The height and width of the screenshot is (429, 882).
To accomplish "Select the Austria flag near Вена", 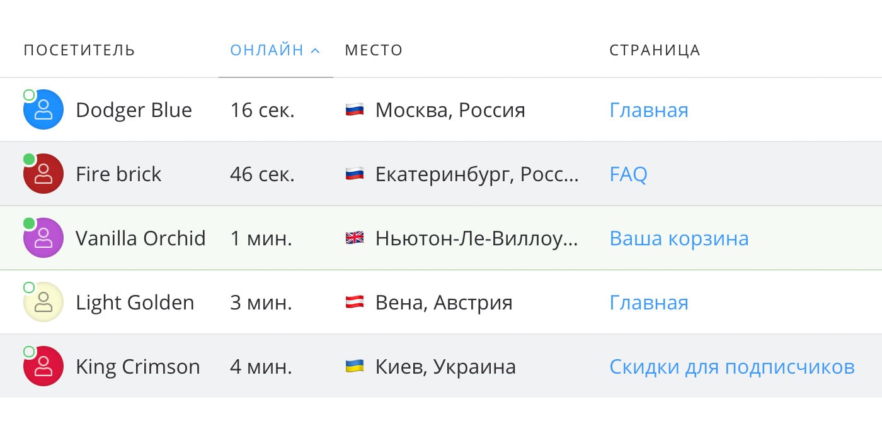I will pyautogui.click(x=355, y=302).
